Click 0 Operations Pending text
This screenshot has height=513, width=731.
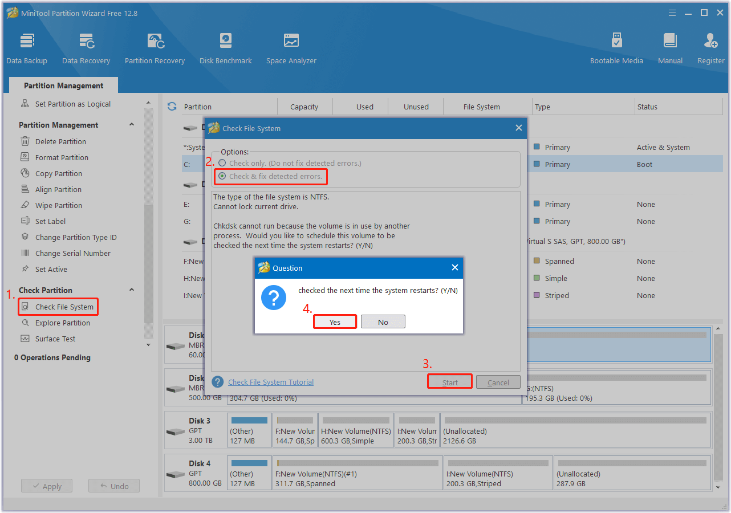pyautogui.click(x=52, y=357)
